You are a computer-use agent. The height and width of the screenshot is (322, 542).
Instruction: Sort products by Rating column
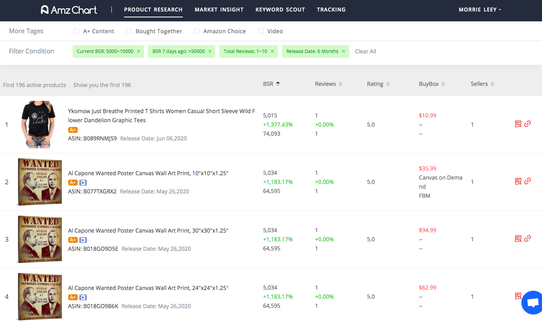[388, 83]
